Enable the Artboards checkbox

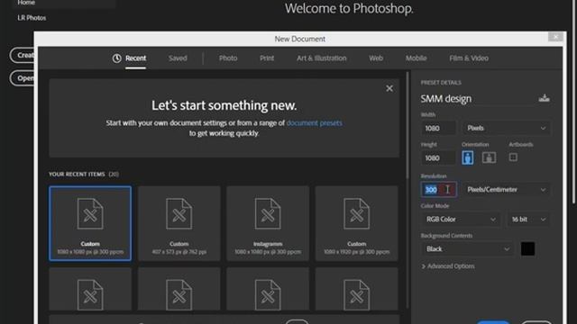point(513,157)
